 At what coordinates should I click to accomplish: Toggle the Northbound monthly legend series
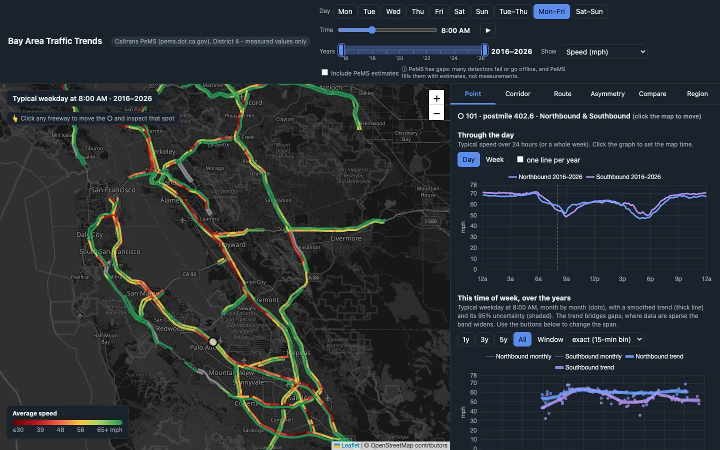518,356
